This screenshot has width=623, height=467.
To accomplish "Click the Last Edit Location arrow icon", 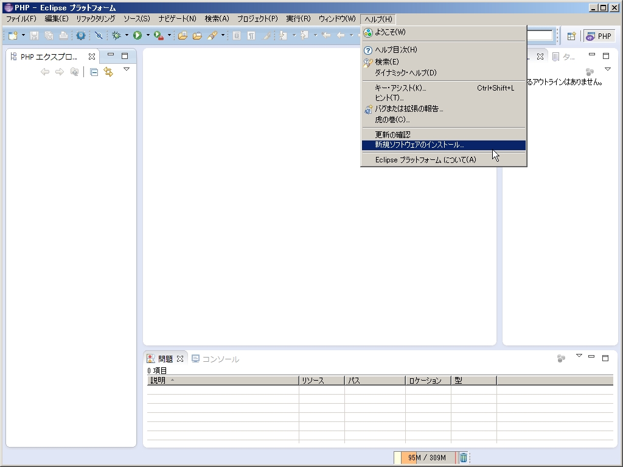I will (326, 35).
